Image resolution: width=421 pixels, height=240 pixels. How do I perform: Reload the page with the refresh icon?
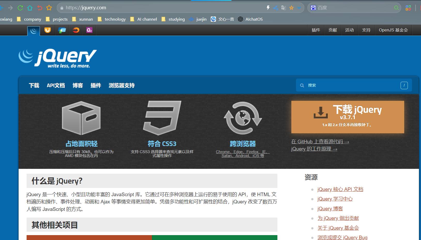pos(20,8)
